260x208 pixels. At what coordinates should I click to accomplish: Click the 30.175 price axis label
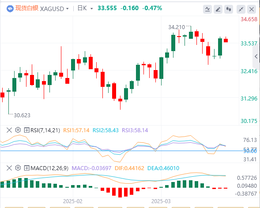tap(249, 121)
